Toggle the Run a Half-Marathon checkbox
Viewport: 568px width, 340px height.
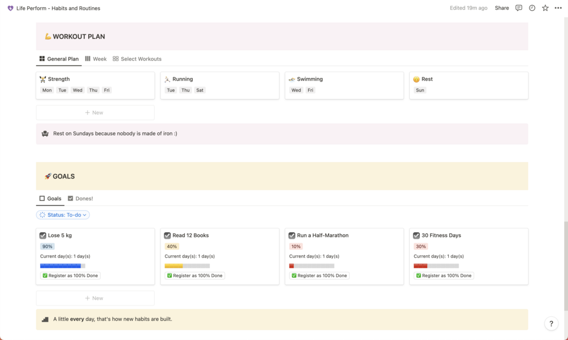click(292, 236)
